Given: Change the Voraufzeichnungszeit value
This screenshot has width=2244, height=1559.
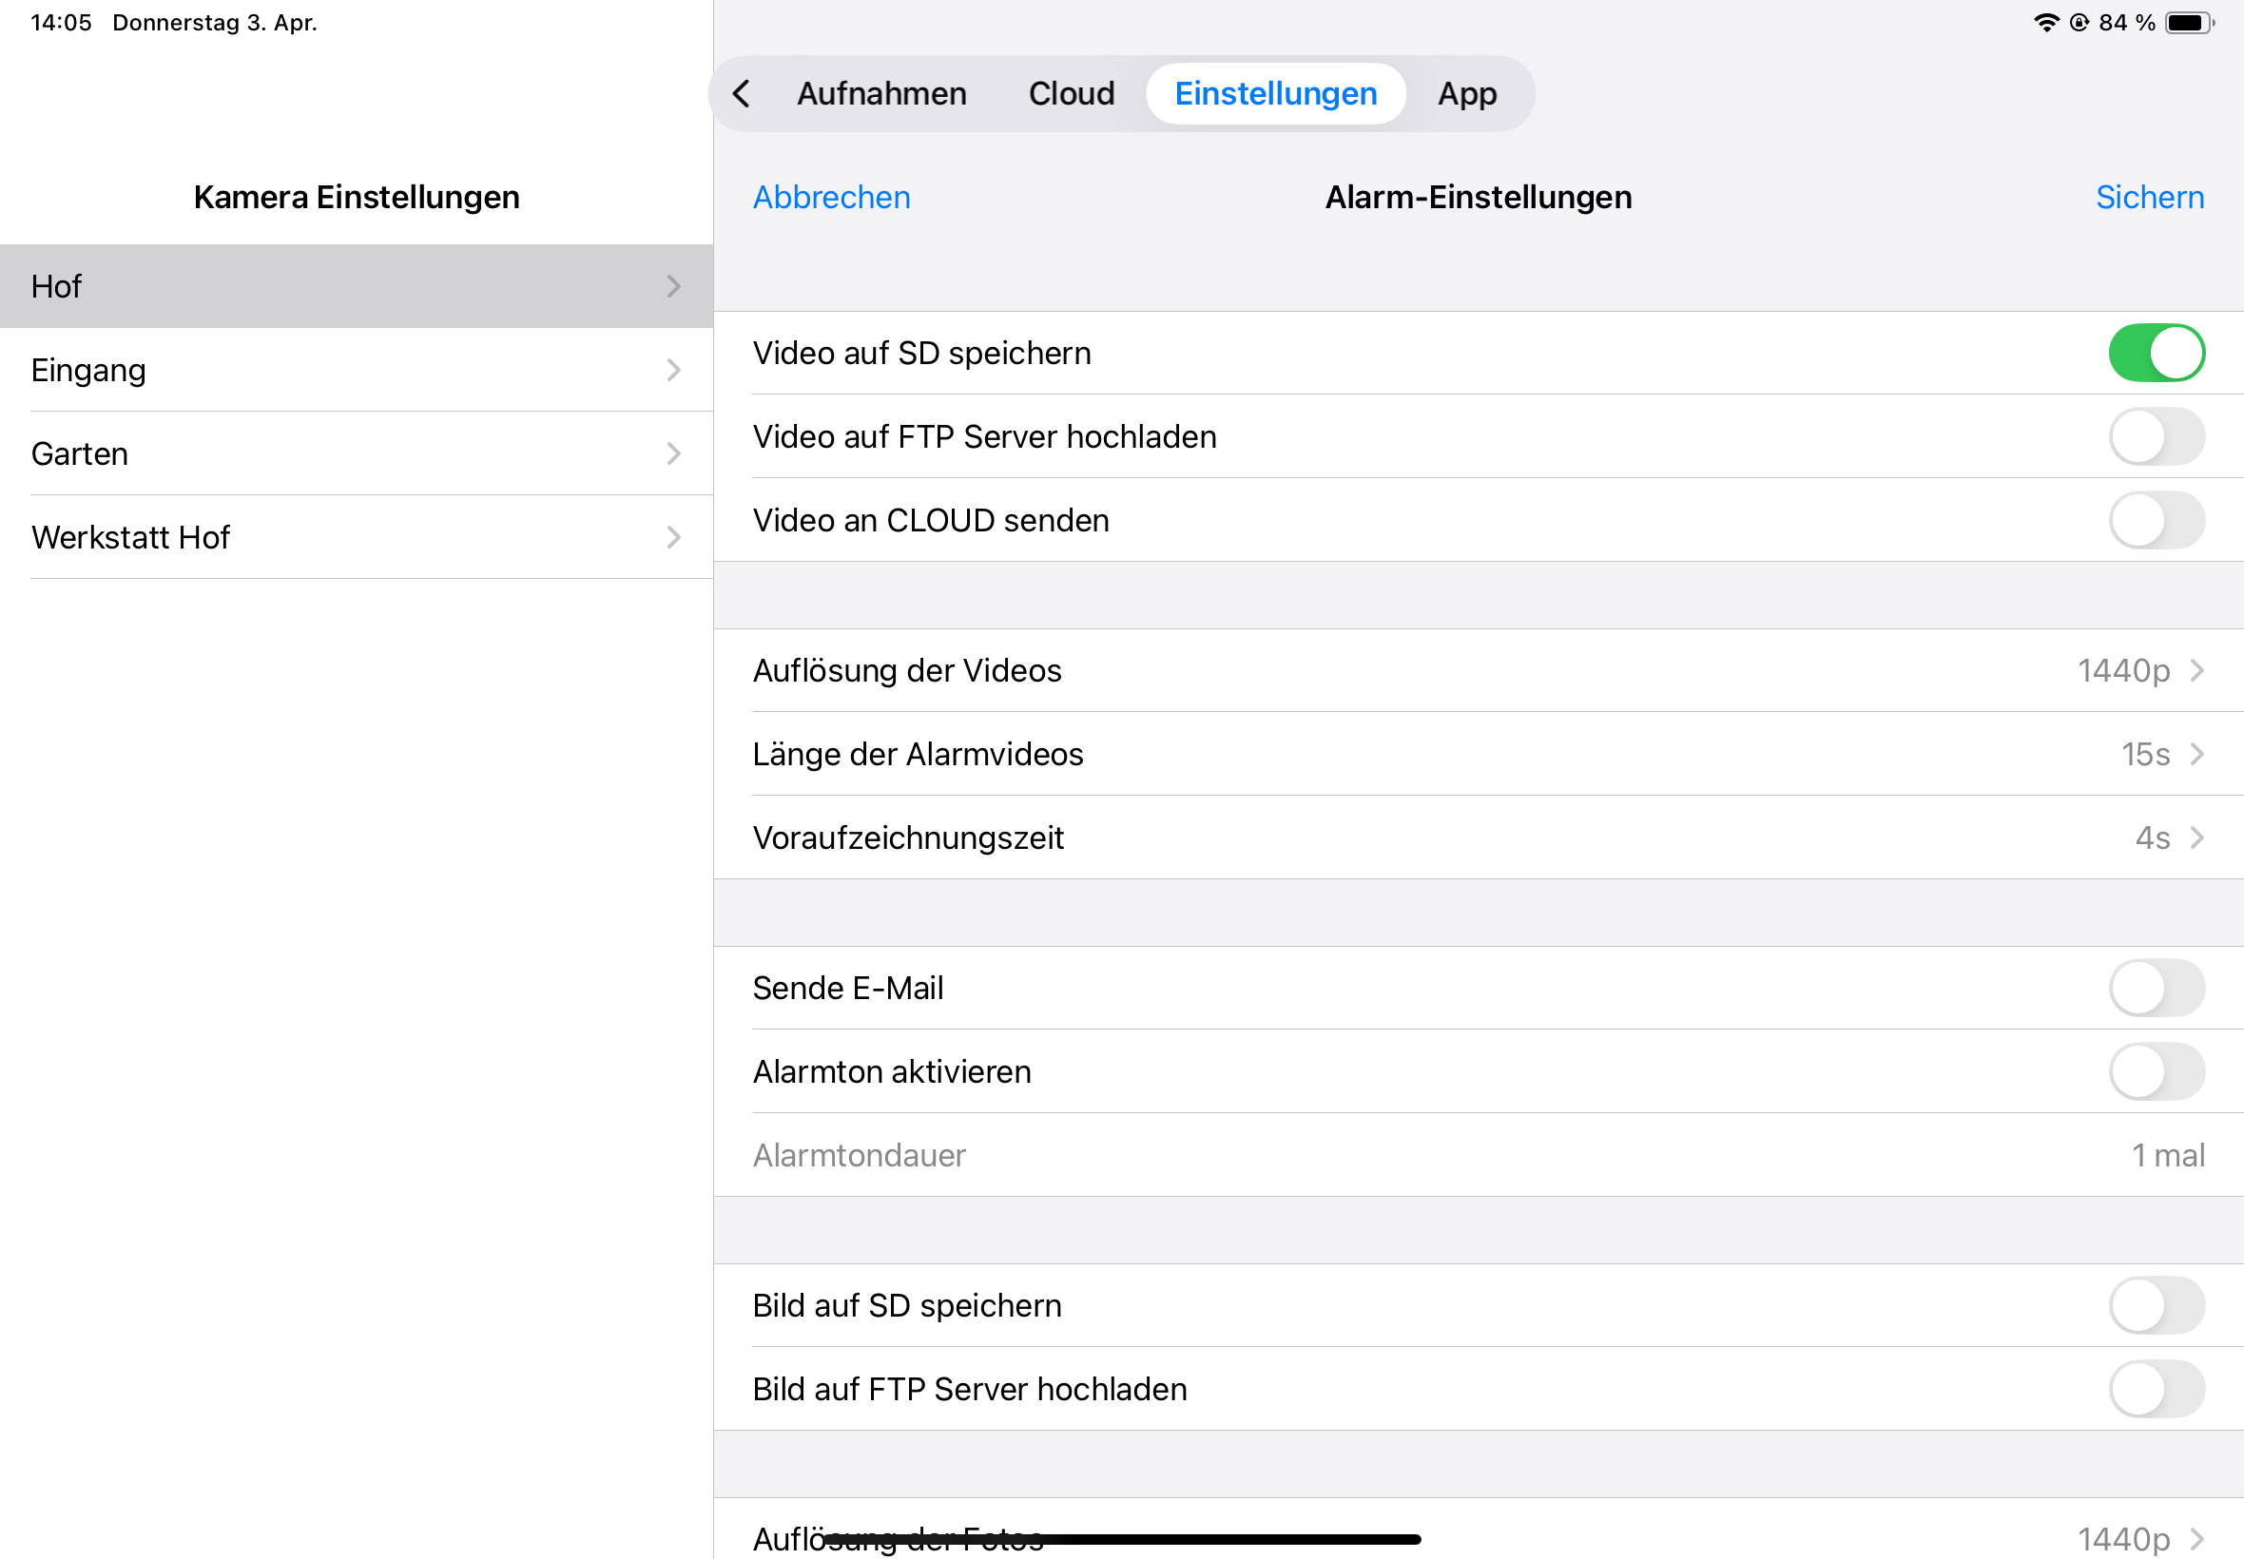Looking at the screenshot, I should coord(1477,838).
